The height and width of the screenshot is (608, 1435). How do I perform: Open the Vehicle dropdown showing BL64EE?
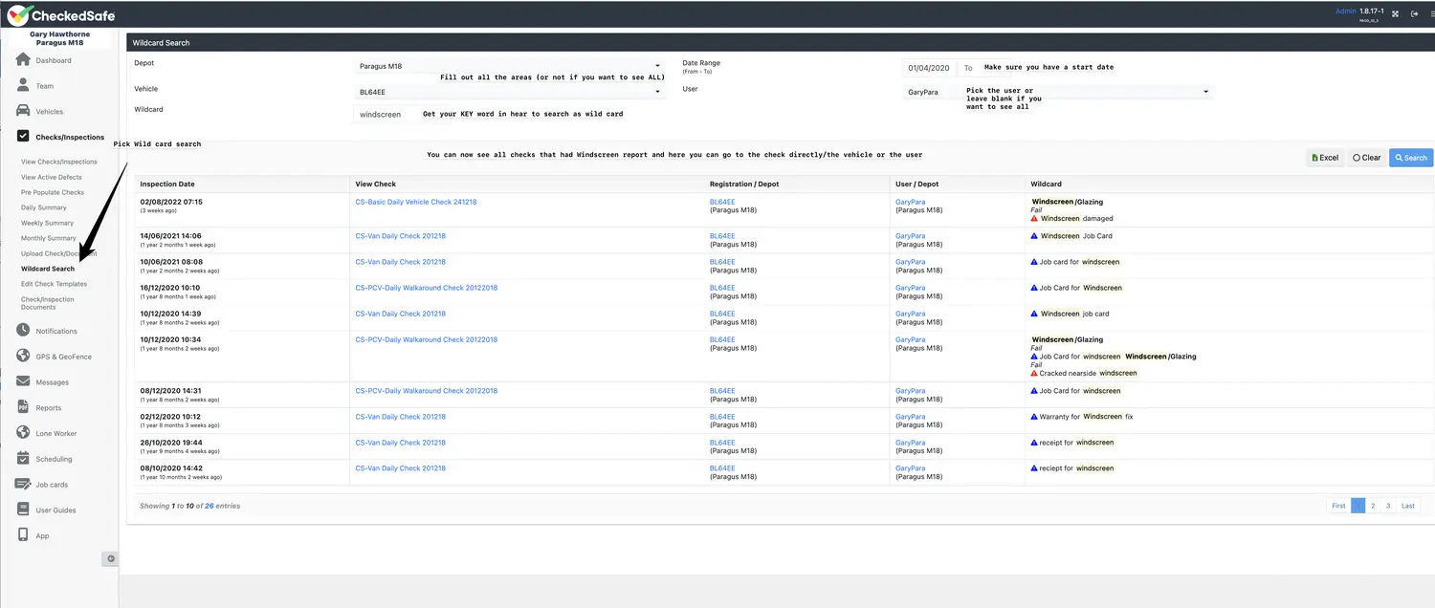point(509,92)
